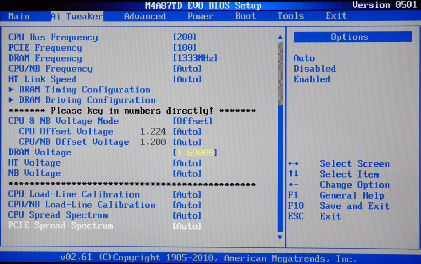The image size is (421, 264).
Task: Click the Options panel header
Action: (353, 37)
